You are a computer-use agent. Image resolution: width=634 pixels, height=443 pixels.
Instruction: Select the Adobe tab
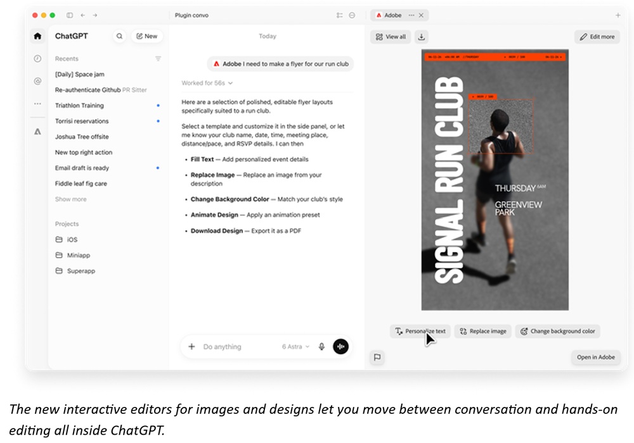(389, 15)
